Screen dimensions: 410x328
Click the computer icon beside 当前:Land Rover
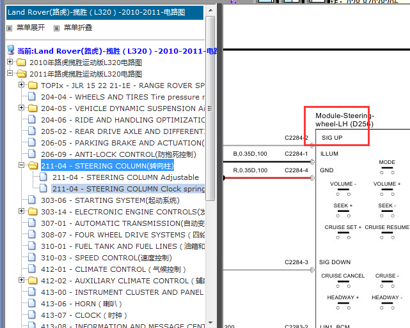[x=11, y=50]
